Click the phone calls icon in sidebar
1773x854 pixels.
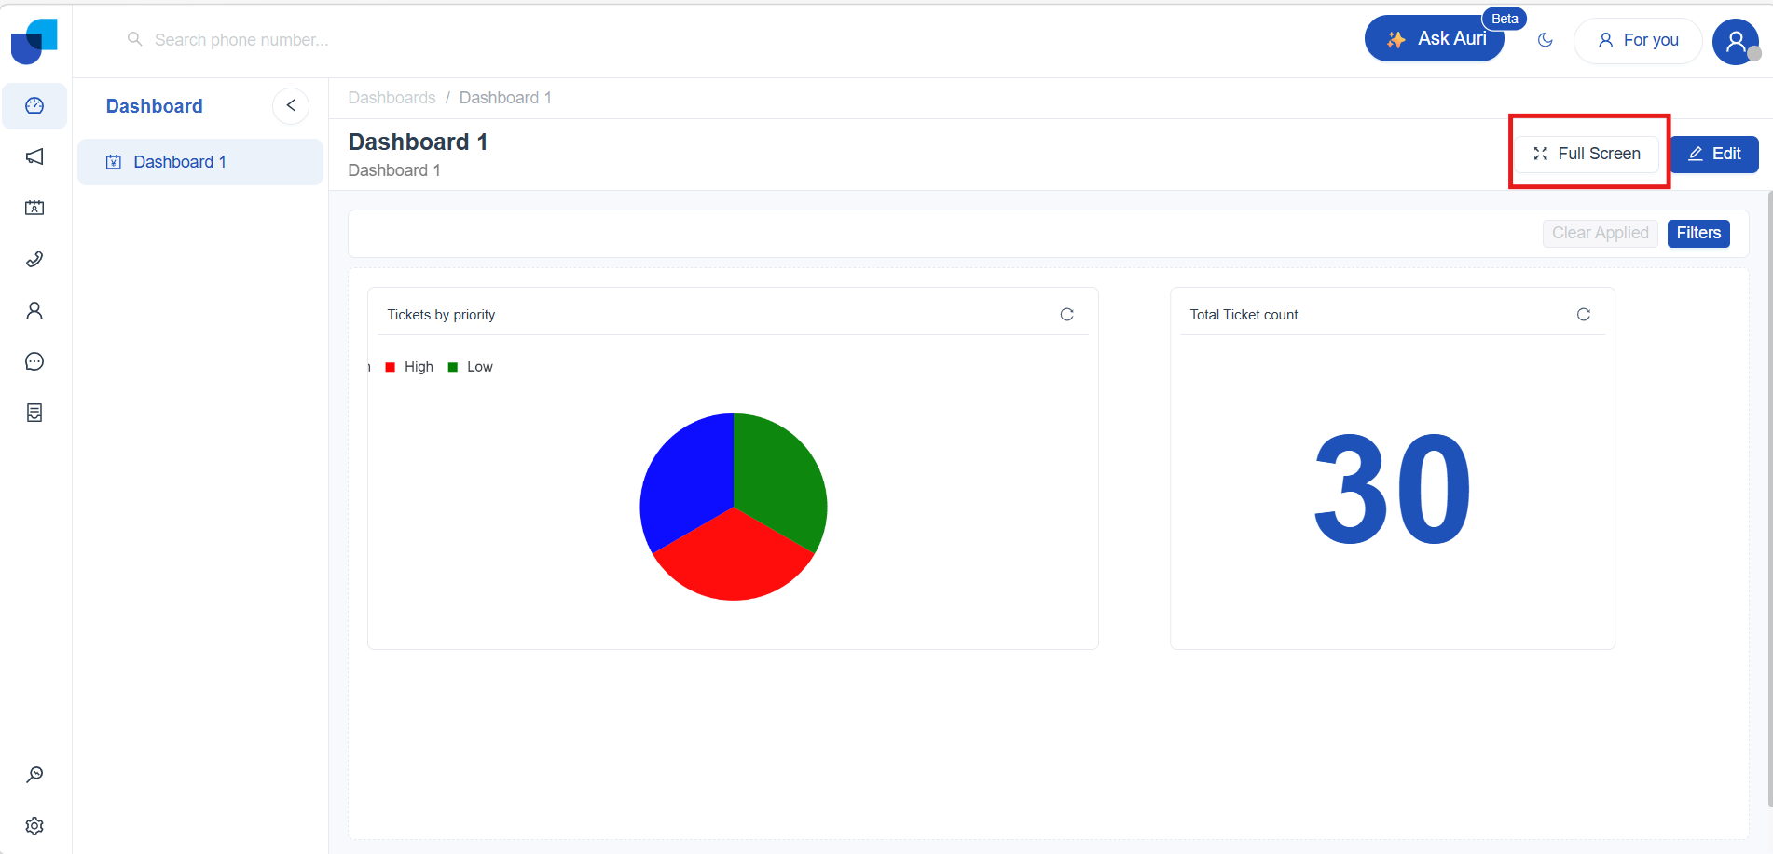tap(34, 259)
